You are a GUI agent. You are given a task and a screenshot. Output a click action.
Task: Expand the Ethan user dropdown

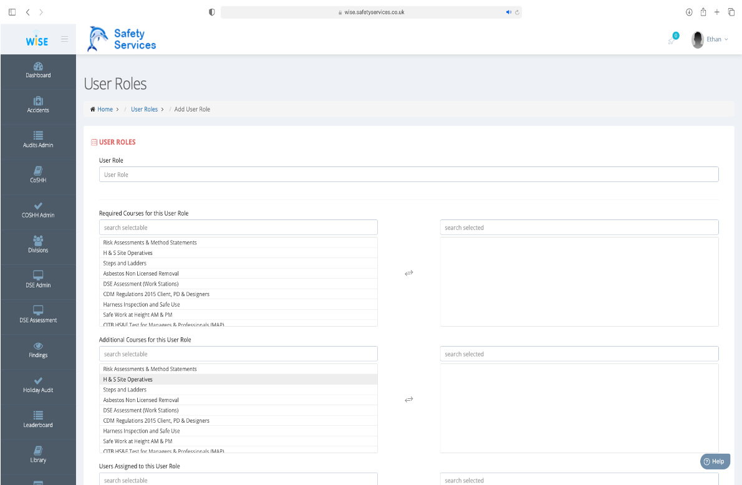click(718, 39)
